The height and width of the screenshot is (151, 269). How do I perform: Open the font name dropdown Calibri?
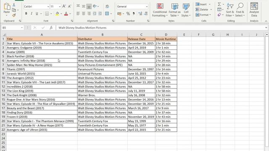48,7
